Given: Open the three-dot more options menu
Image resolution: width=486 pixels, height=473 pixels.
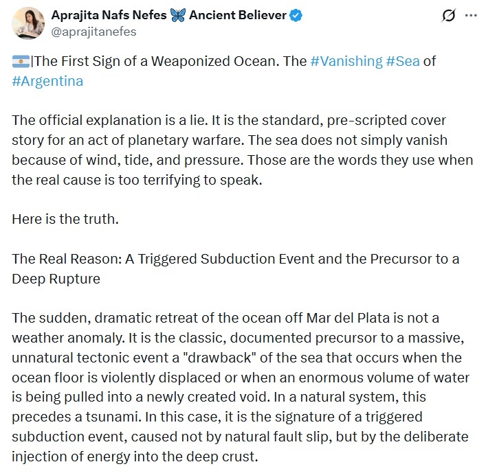Looking at the screenshot, I should [x=471, y=16].
